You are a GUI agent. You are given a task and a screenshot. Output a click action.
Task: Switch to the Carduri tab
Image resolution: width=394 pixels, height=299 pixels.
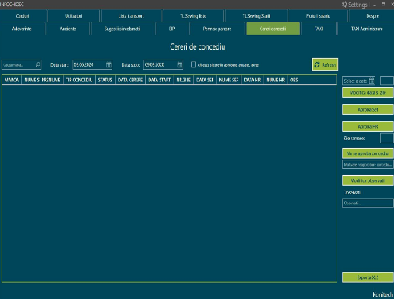(x=22, y=16)
